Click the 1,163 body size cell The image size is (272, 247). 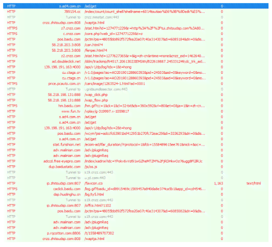pyautogui.click(x=218, y=183)
